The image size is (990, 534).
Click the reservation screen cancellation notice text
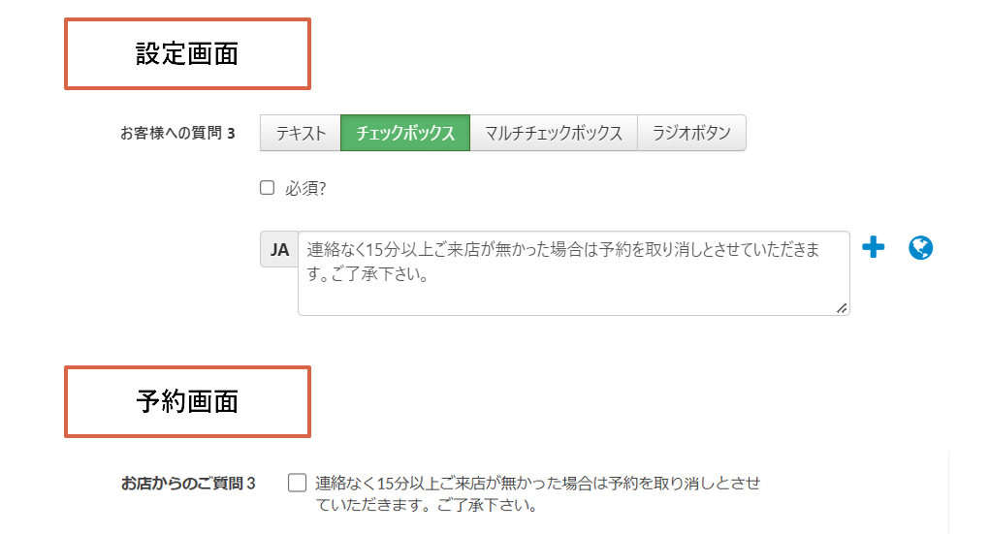point(538,493)
